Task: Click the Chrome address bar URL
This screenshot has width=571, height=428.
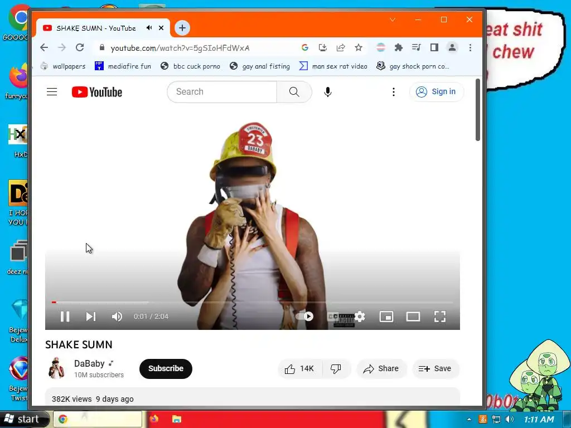Action: tap(180, 48)
